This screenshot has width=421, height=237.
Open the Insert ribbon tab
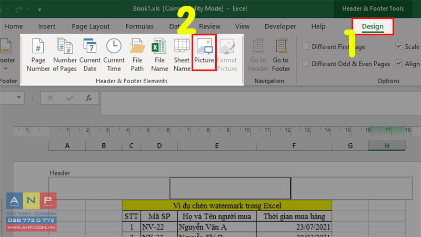point(47,26)
